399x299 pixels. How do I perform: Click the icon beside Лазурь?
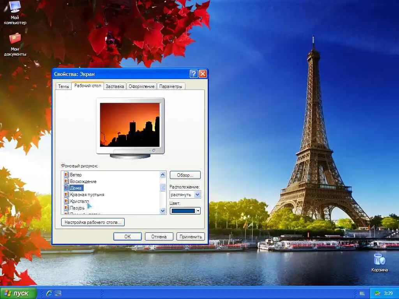click(66, 208)
